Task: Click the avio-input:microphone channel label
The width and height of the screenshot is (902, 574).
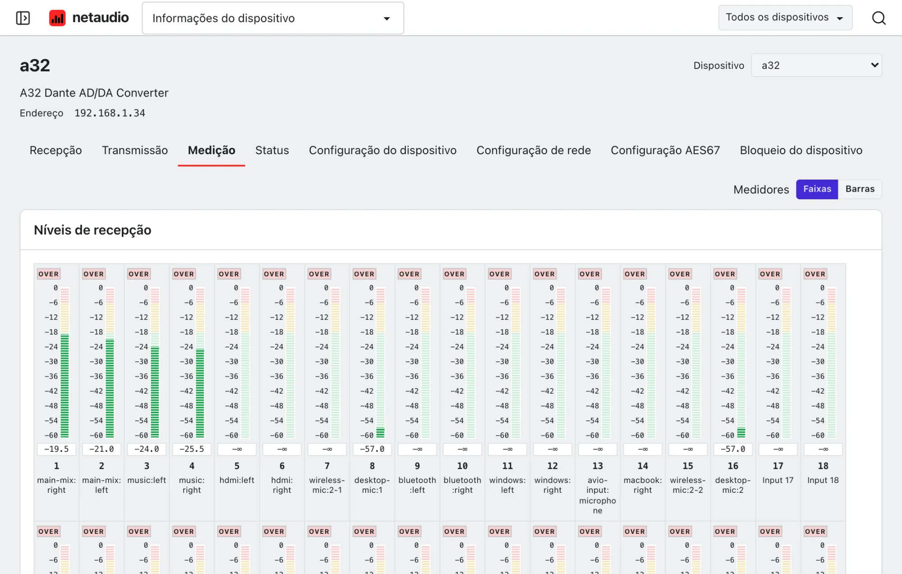Action: pos(598,495)
